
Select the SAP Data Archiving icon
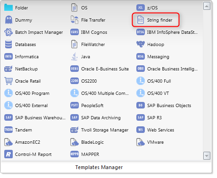point(75,117)
